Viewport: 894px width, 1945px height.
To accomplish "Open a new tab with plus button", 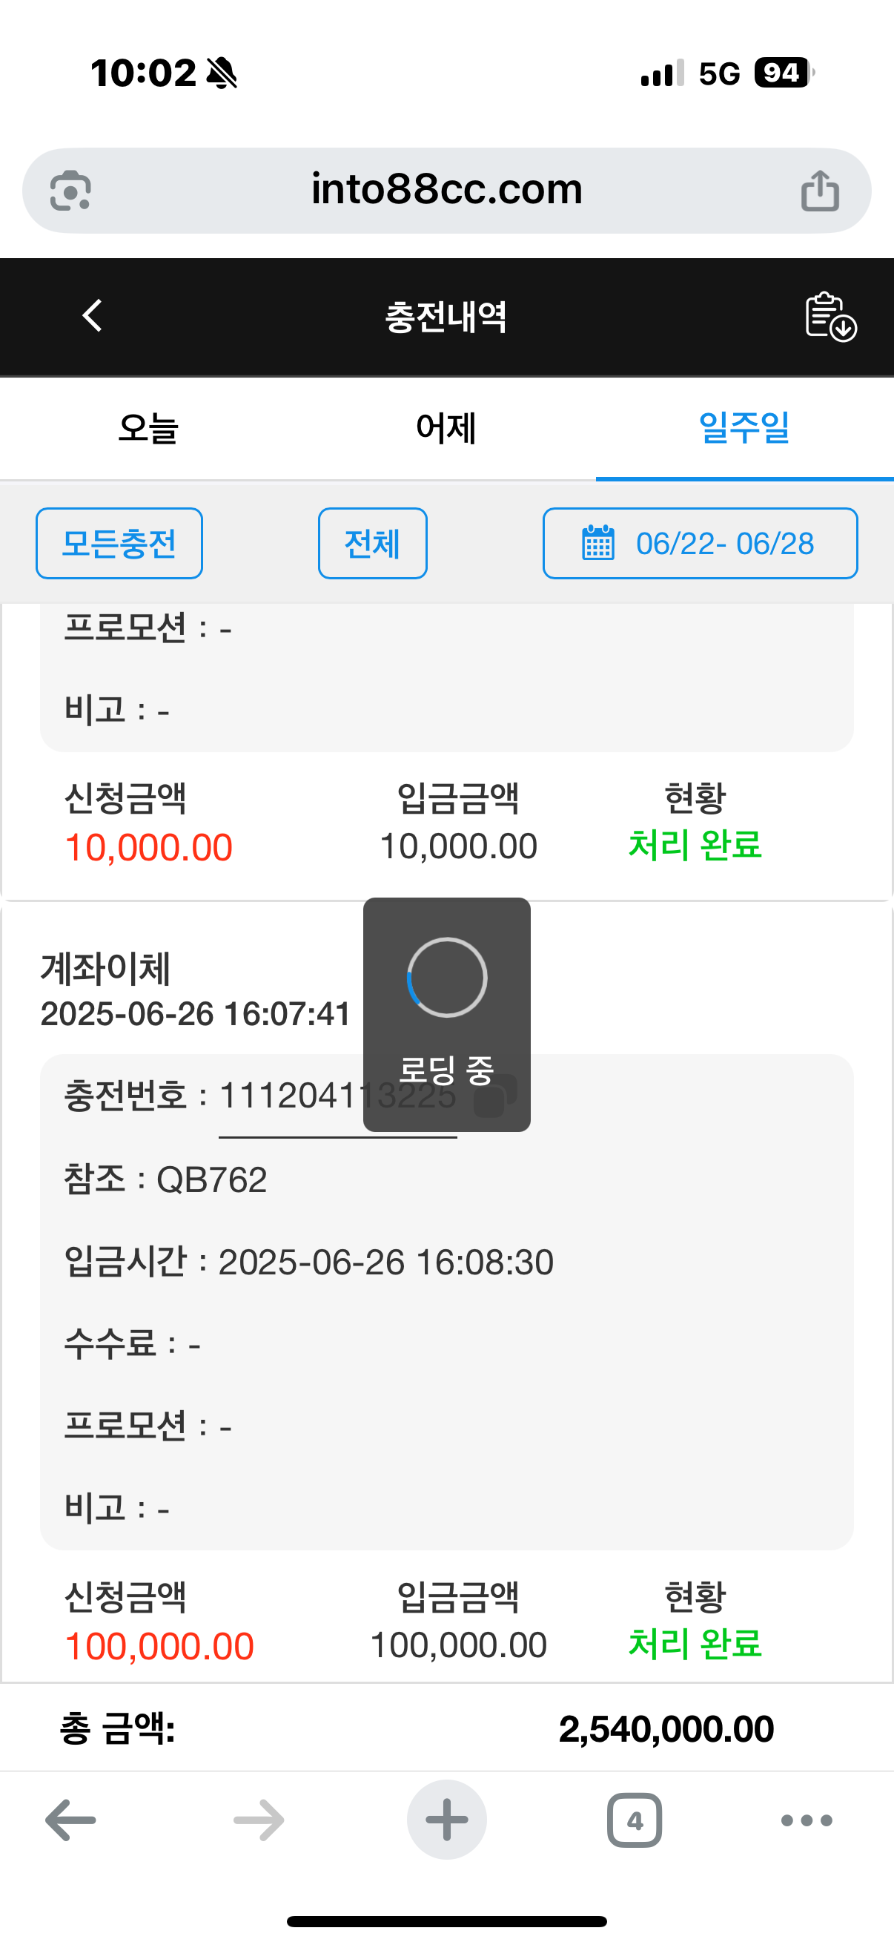I will (446, 1820).
